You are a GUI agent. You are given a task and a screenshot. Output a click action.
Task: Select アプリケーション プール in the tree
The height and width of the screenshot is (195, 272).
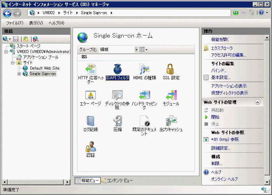(41, 57)
